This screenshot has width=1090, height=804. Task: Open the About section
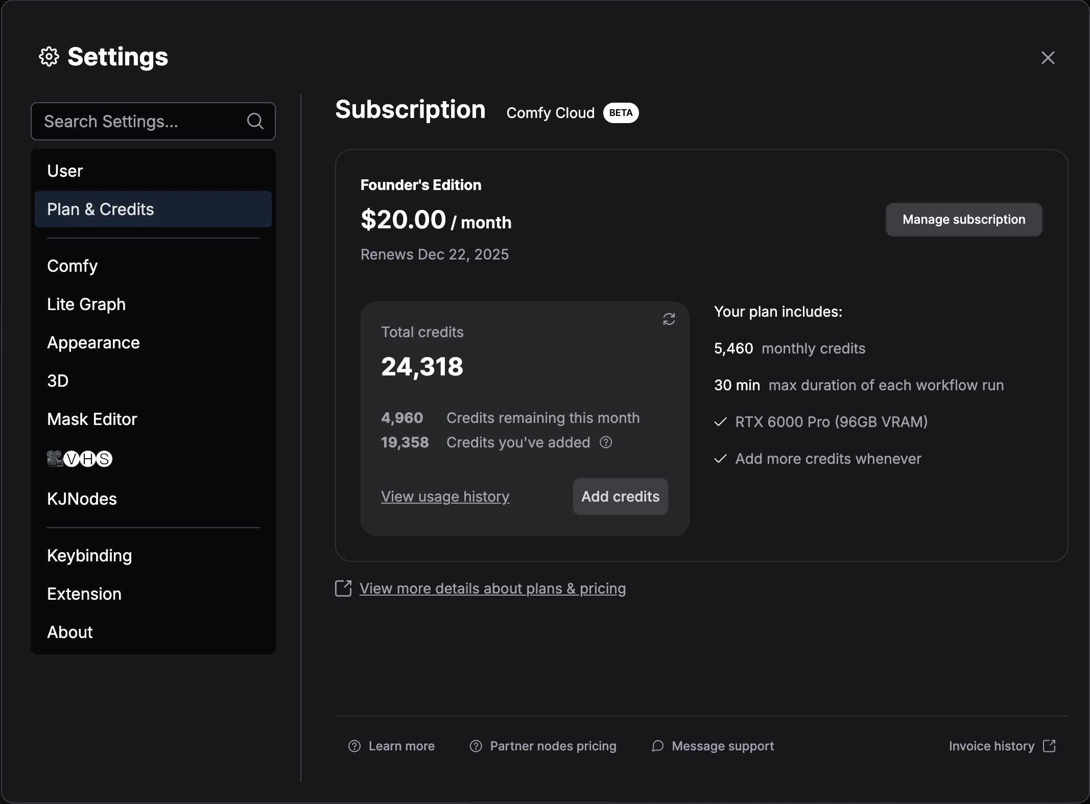[x=70, y=632]
